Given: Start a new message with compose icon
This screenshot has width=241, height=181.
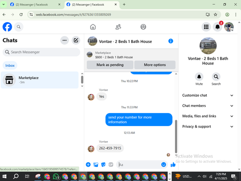Looking at the screenshot, I should 76,40.
